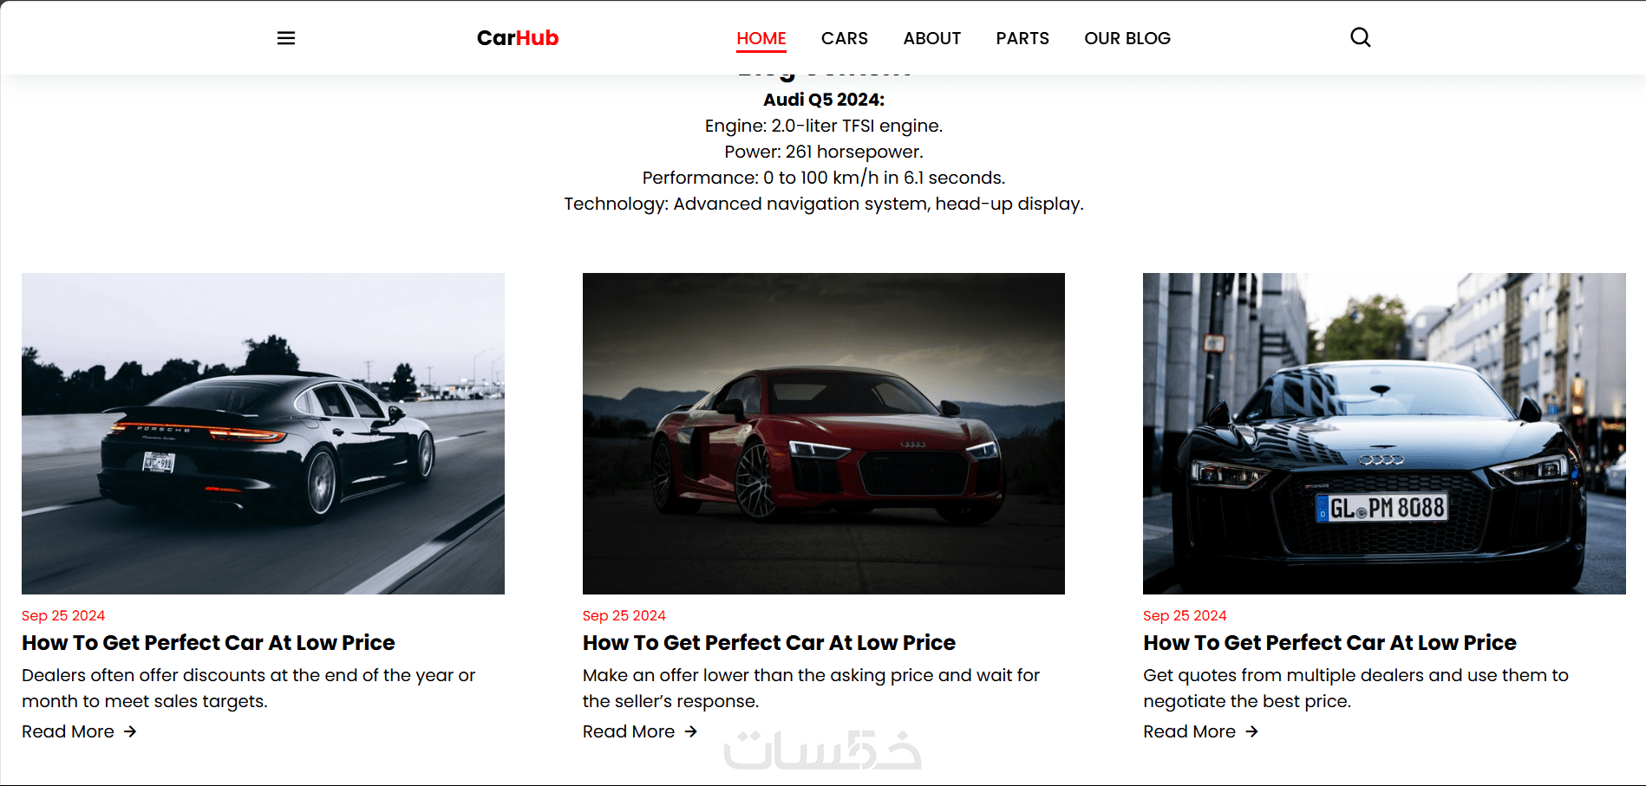Open the middle post's title link

click(769, 643)
